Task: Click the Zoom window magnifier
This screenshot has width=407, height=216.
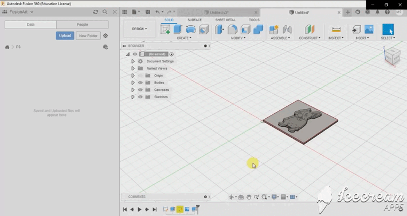Action: click(x=264, y=197)
